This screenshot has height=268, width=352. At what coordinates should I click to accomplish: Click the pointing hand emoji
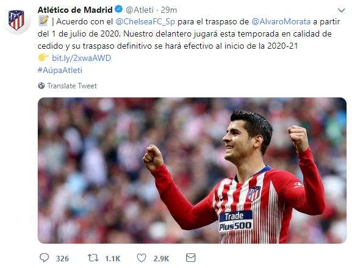pos(43,58)
